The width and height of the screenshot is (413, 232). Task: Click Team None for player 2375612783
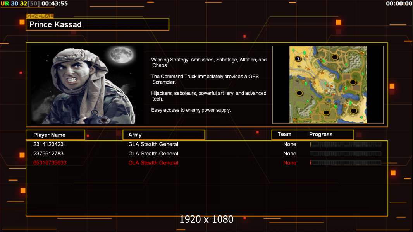tap(289, 154)
